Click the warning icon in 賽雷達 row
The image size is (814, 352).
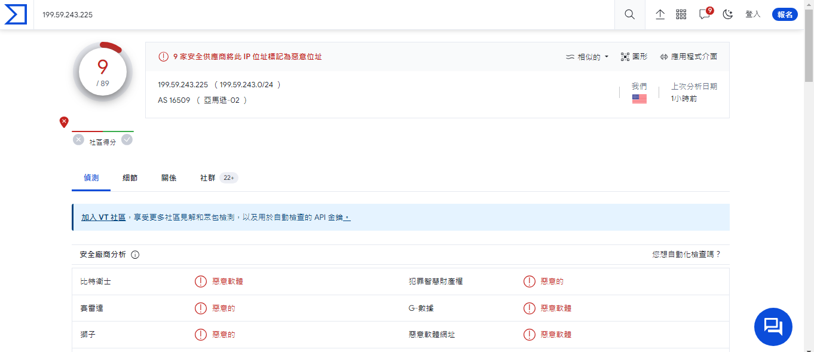tap(201, 308)
